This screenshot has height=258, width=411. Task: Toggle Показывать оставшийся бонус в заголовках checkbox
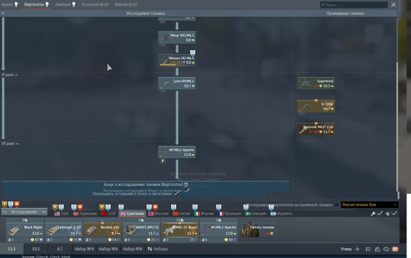point(176,194)
